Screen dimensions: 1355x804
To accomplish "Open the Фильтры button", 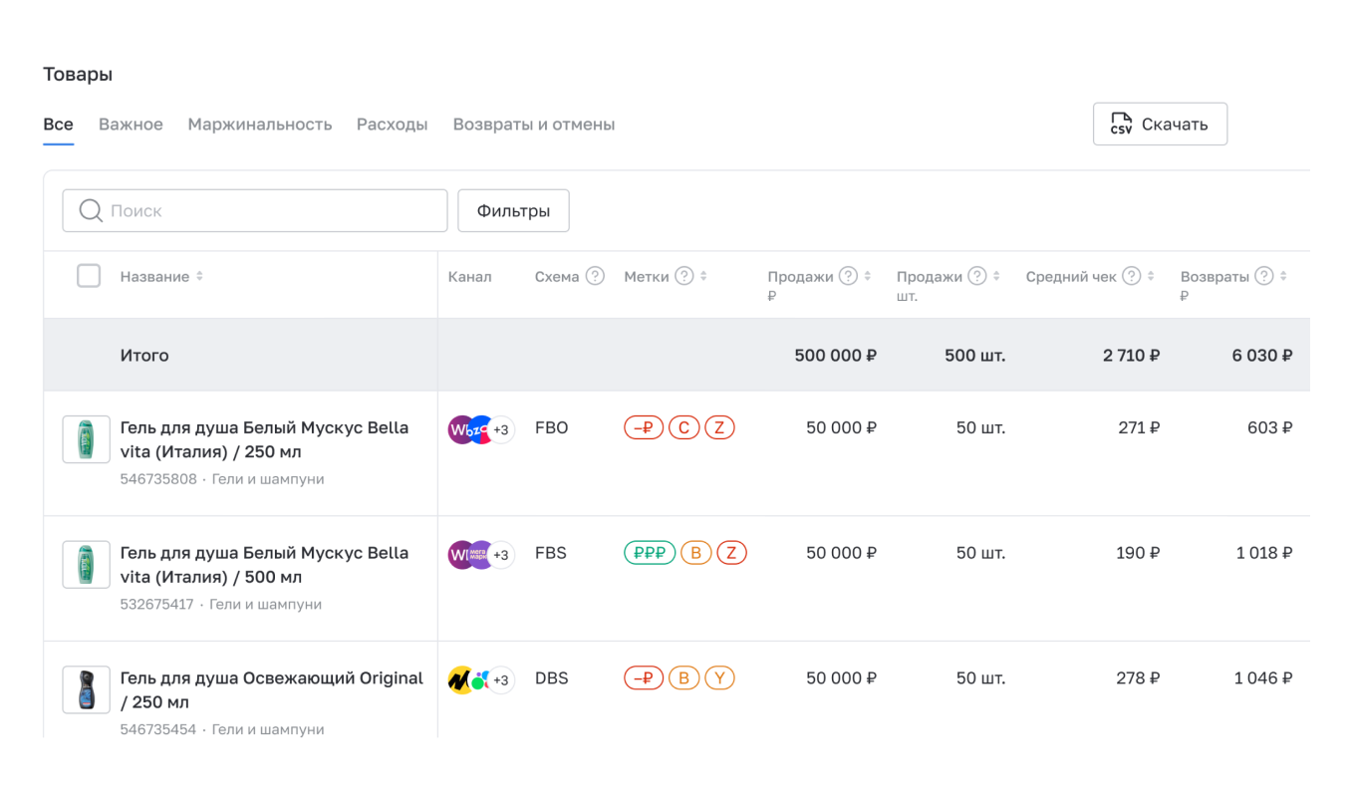I will point(513,211).
